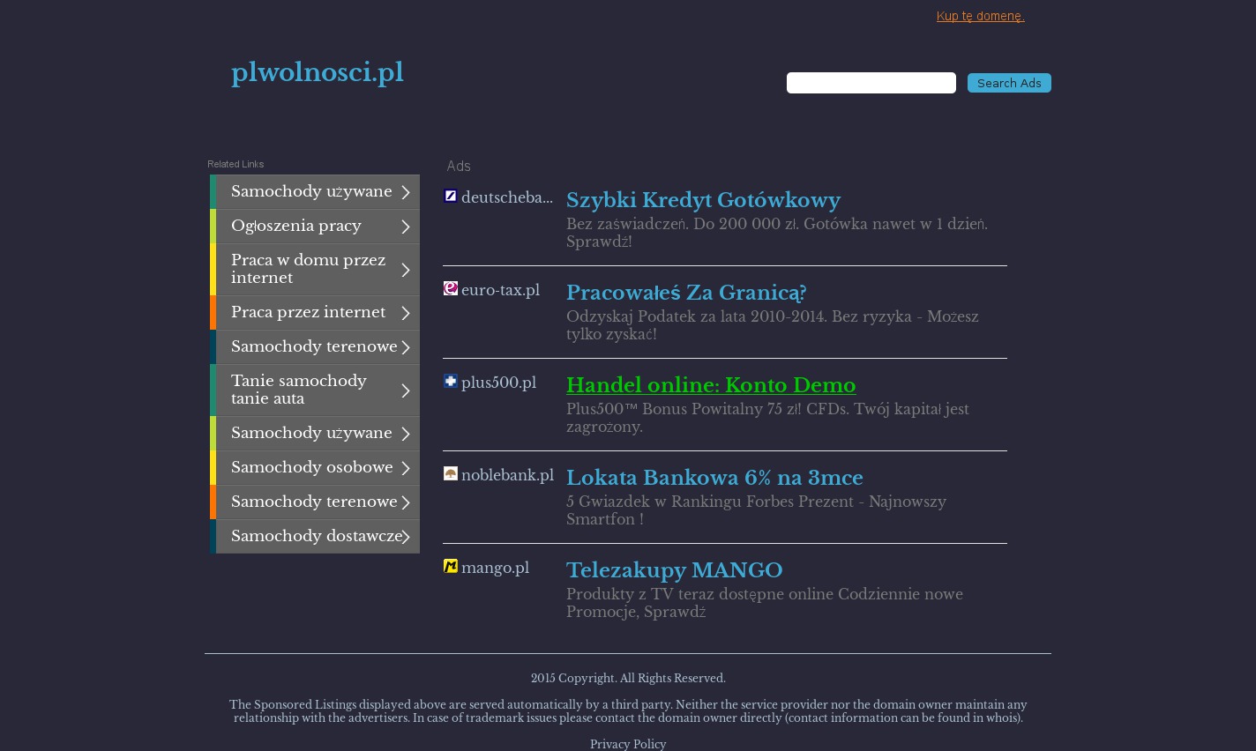Open Lokata Bankowa 6% na 3mce ad
1256x751 pixels.
pyautogui.click(x=714, y=478)
